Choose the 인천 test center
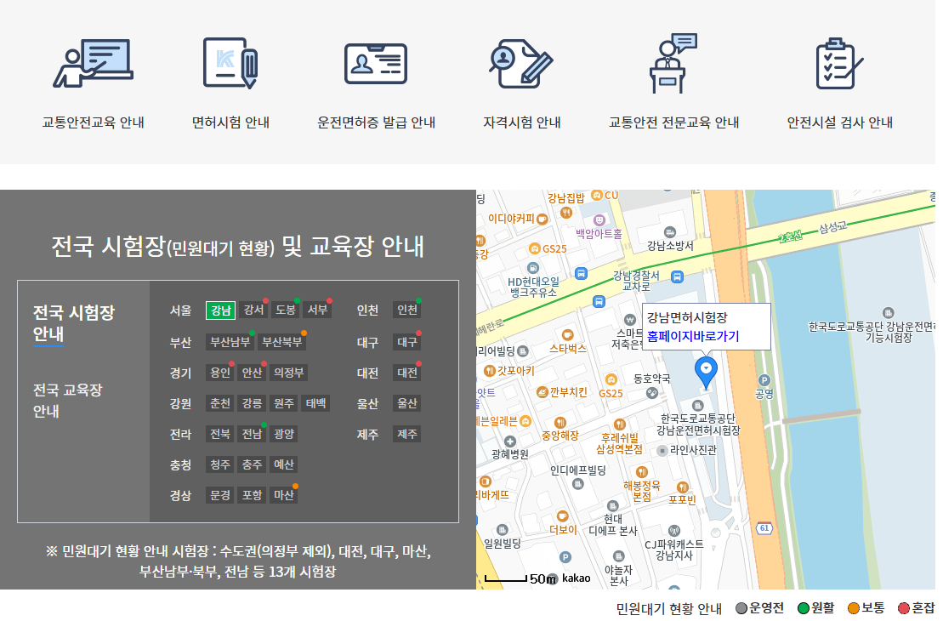The image size is (943, 621). (x=406, y=310)
